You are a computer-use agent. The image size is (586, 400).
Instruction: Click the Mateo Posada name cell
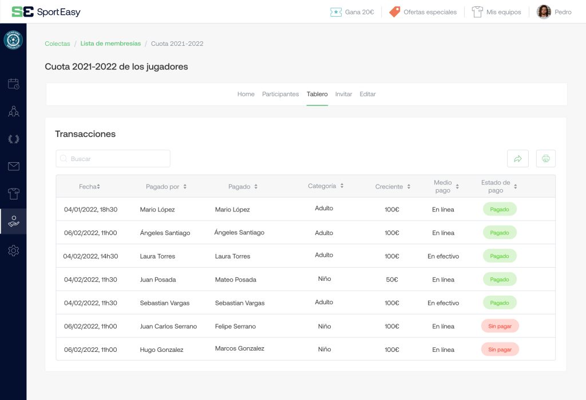point(235,280)
